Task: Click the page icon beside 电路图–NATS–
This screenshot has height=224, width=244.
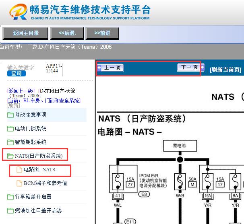Action: tap(19, 170)
